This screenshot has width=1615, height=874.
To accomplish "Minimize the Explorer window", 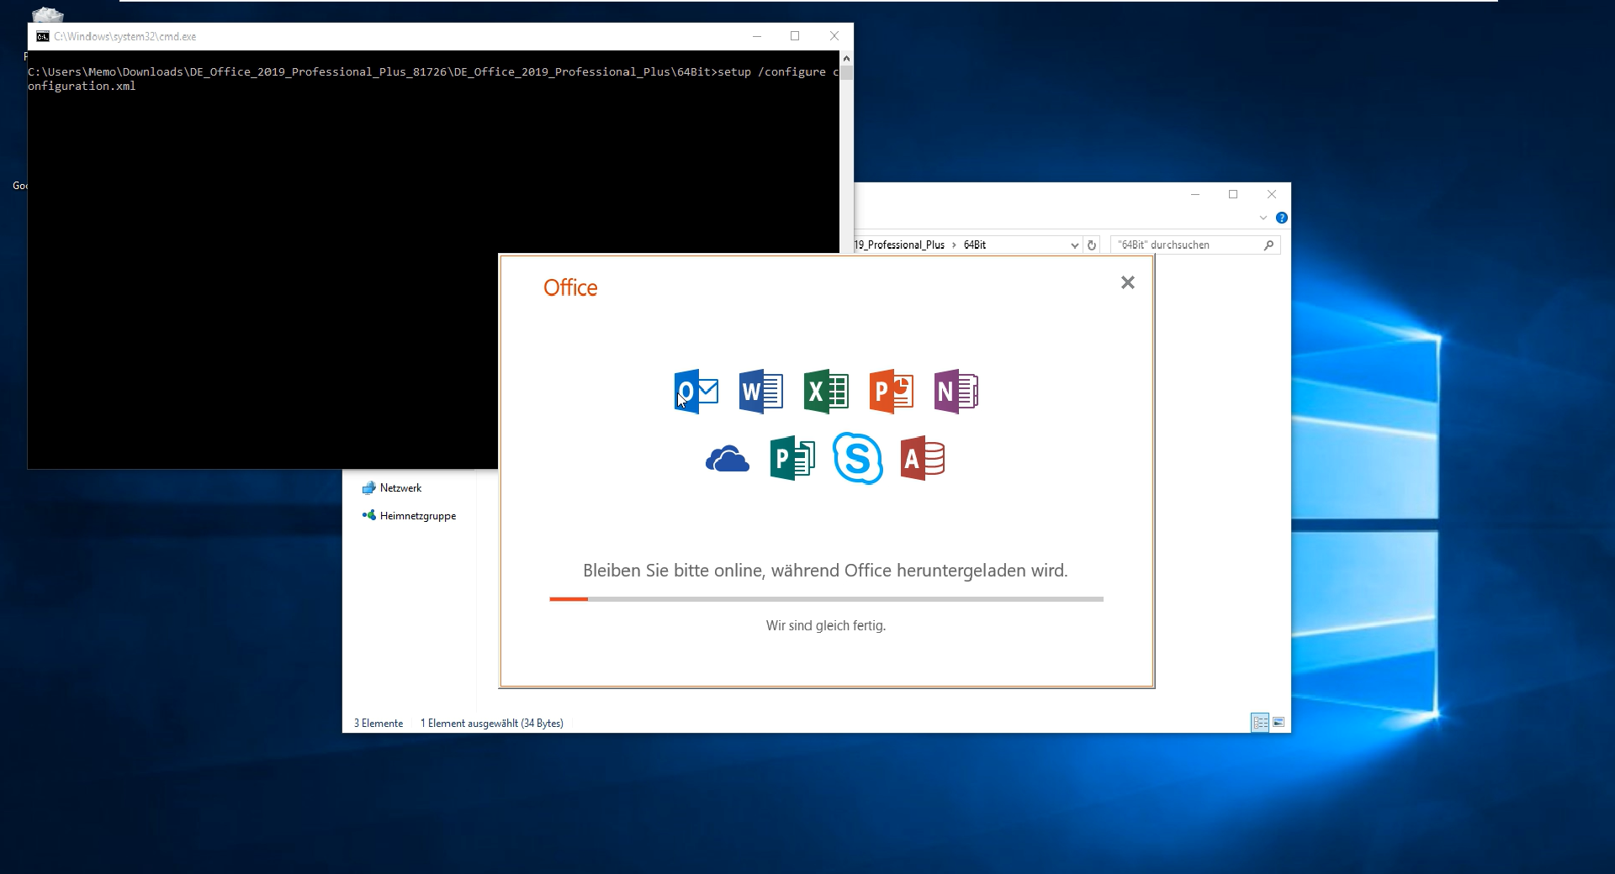I will (1195, 194).
